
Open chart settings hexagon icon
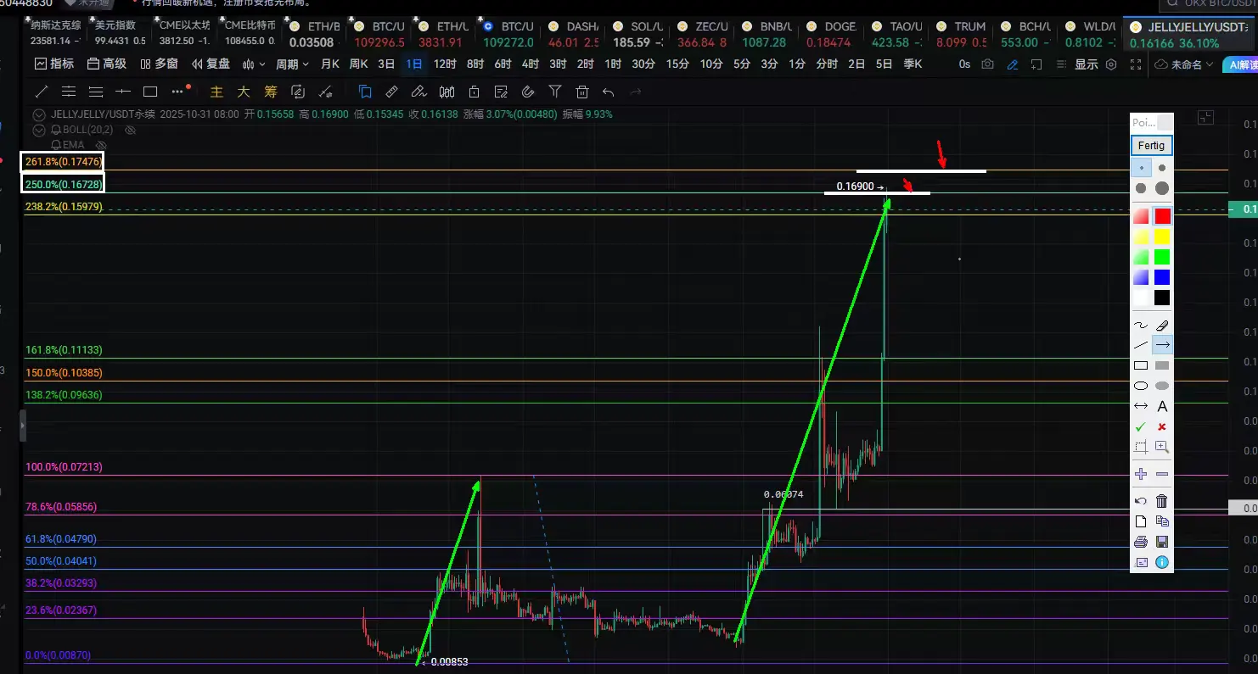[1111, 64]
